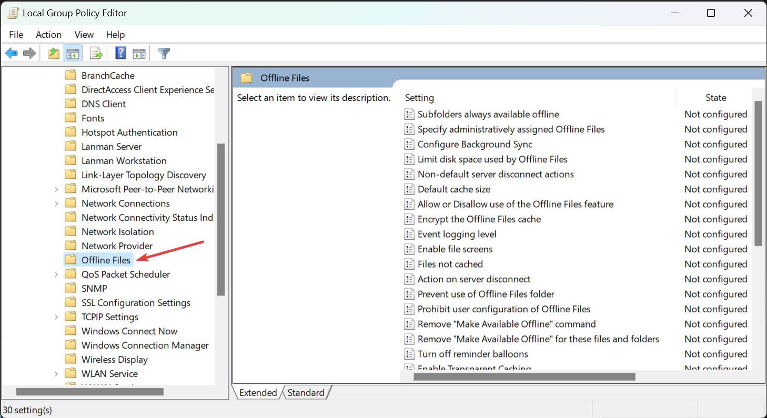Image resolution: width=767 pixels, height=418 pixels.
Task: Go up one level with folder icon
Action: 54,53
